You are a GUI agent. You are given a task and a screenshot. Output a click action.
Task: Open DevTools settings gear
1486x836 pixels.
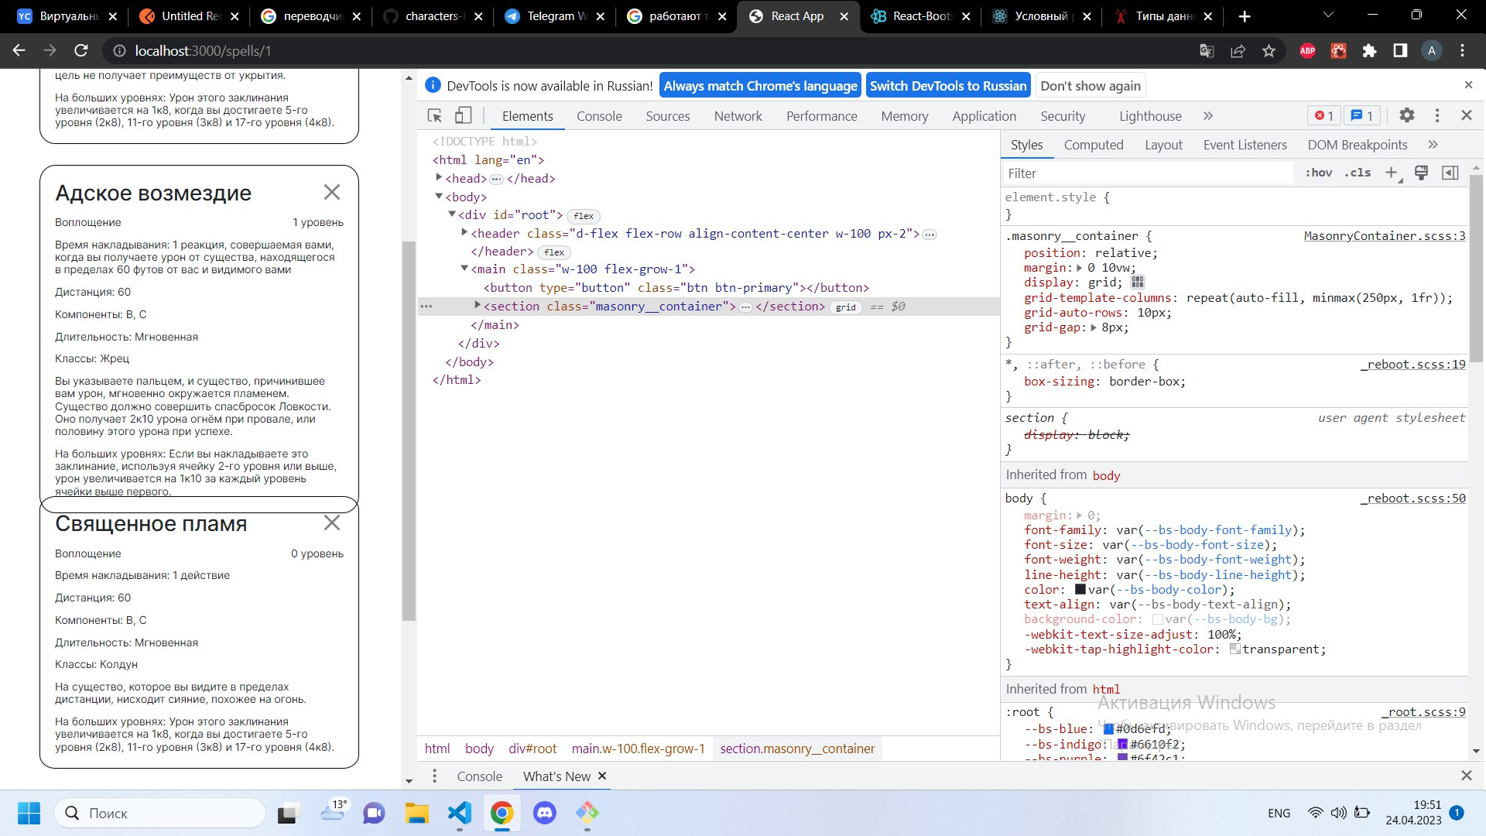[1407, 115]
